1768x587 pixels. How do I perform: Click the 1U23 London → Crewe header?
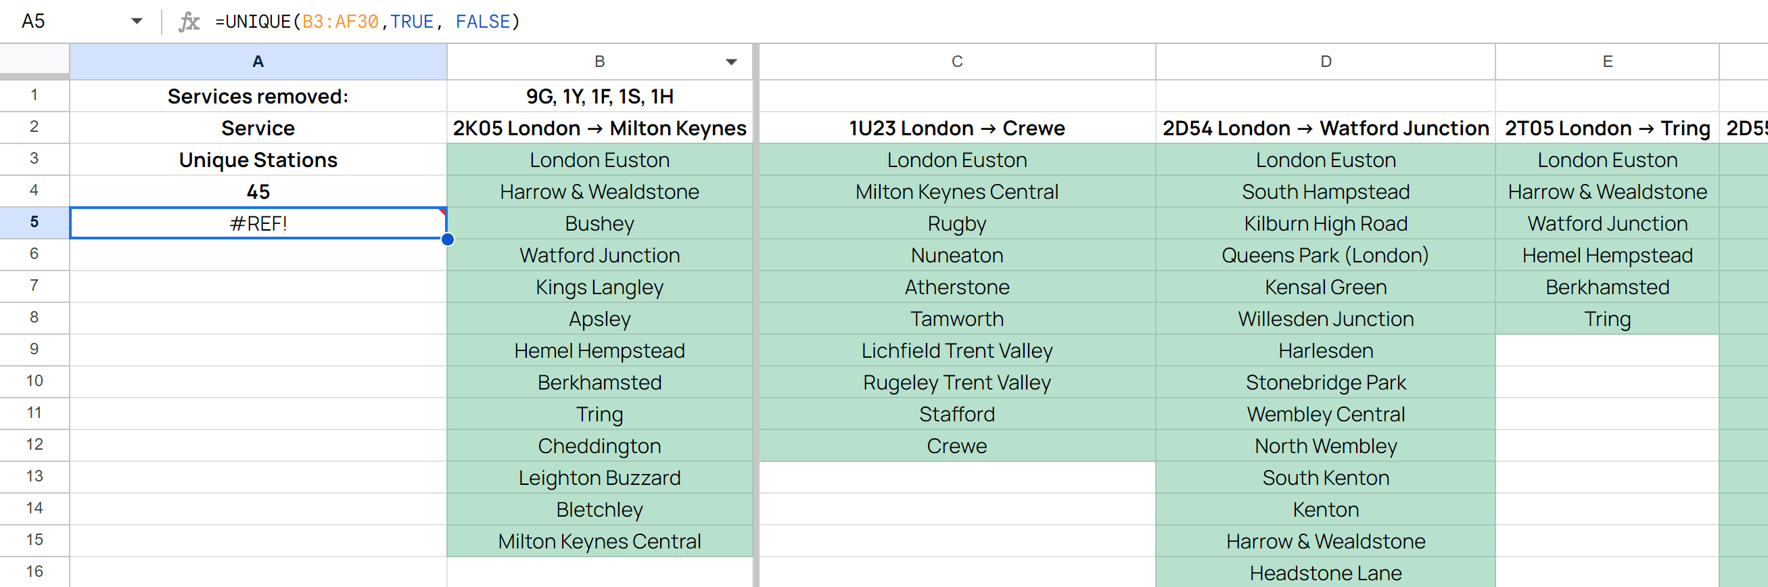[x=957, y=128]
